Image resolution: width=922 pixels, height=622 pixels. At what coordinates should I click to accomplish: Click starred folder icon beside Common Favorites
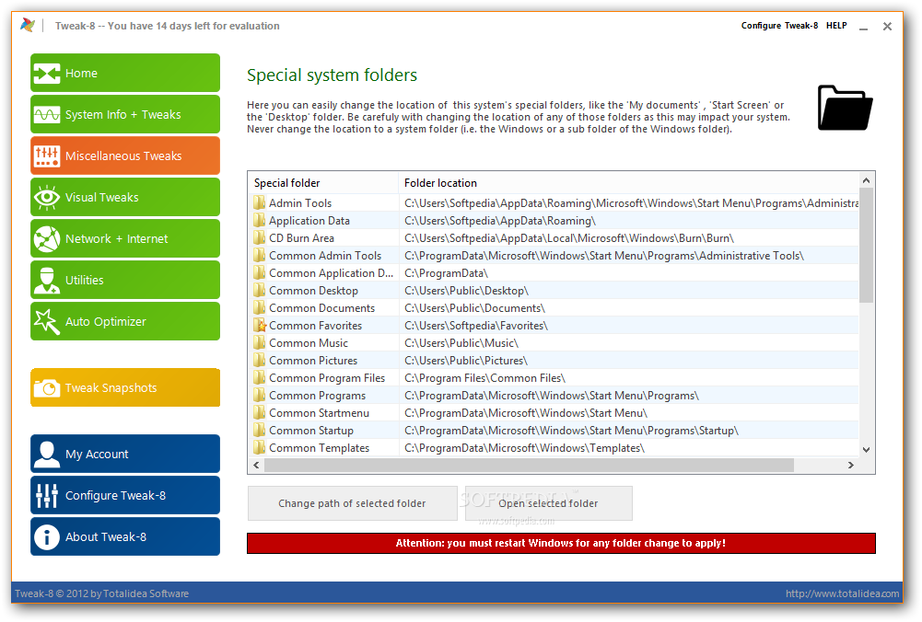[260, 326]
